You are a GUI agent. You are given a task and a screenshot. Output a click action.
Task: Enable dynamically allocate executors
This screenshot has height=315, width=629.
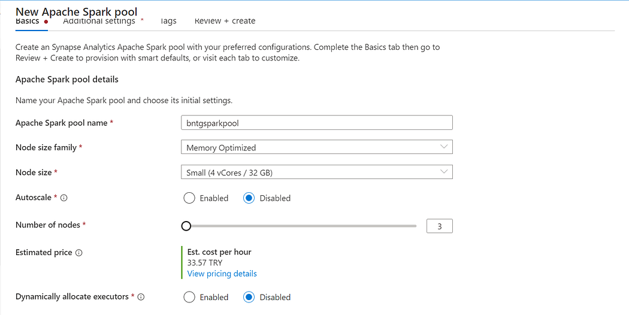click(x=189, y=297)
